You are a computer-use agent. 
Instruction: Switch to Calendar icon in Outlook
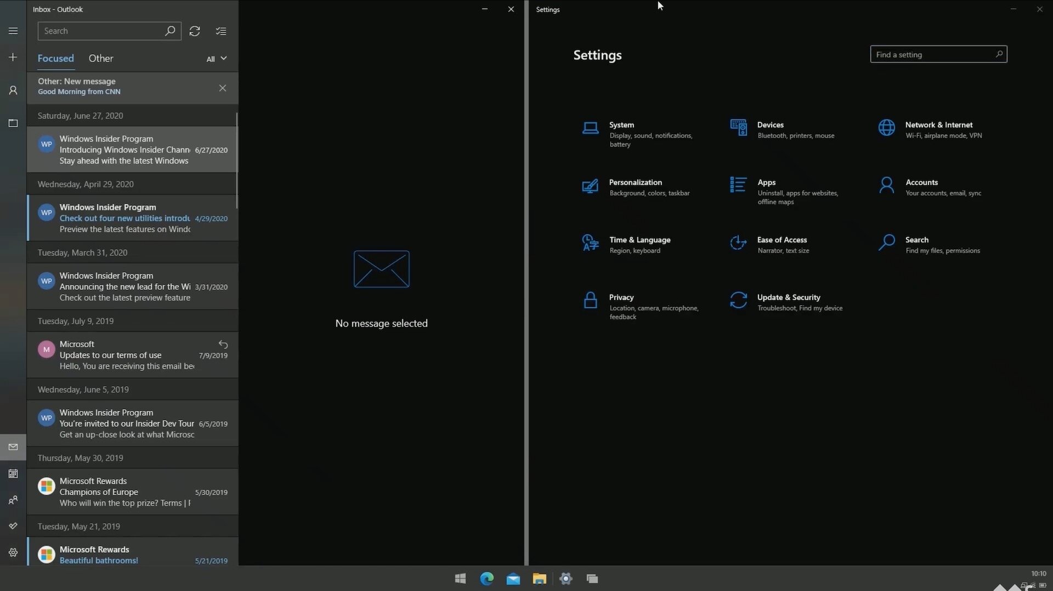[x=13, y=474]
